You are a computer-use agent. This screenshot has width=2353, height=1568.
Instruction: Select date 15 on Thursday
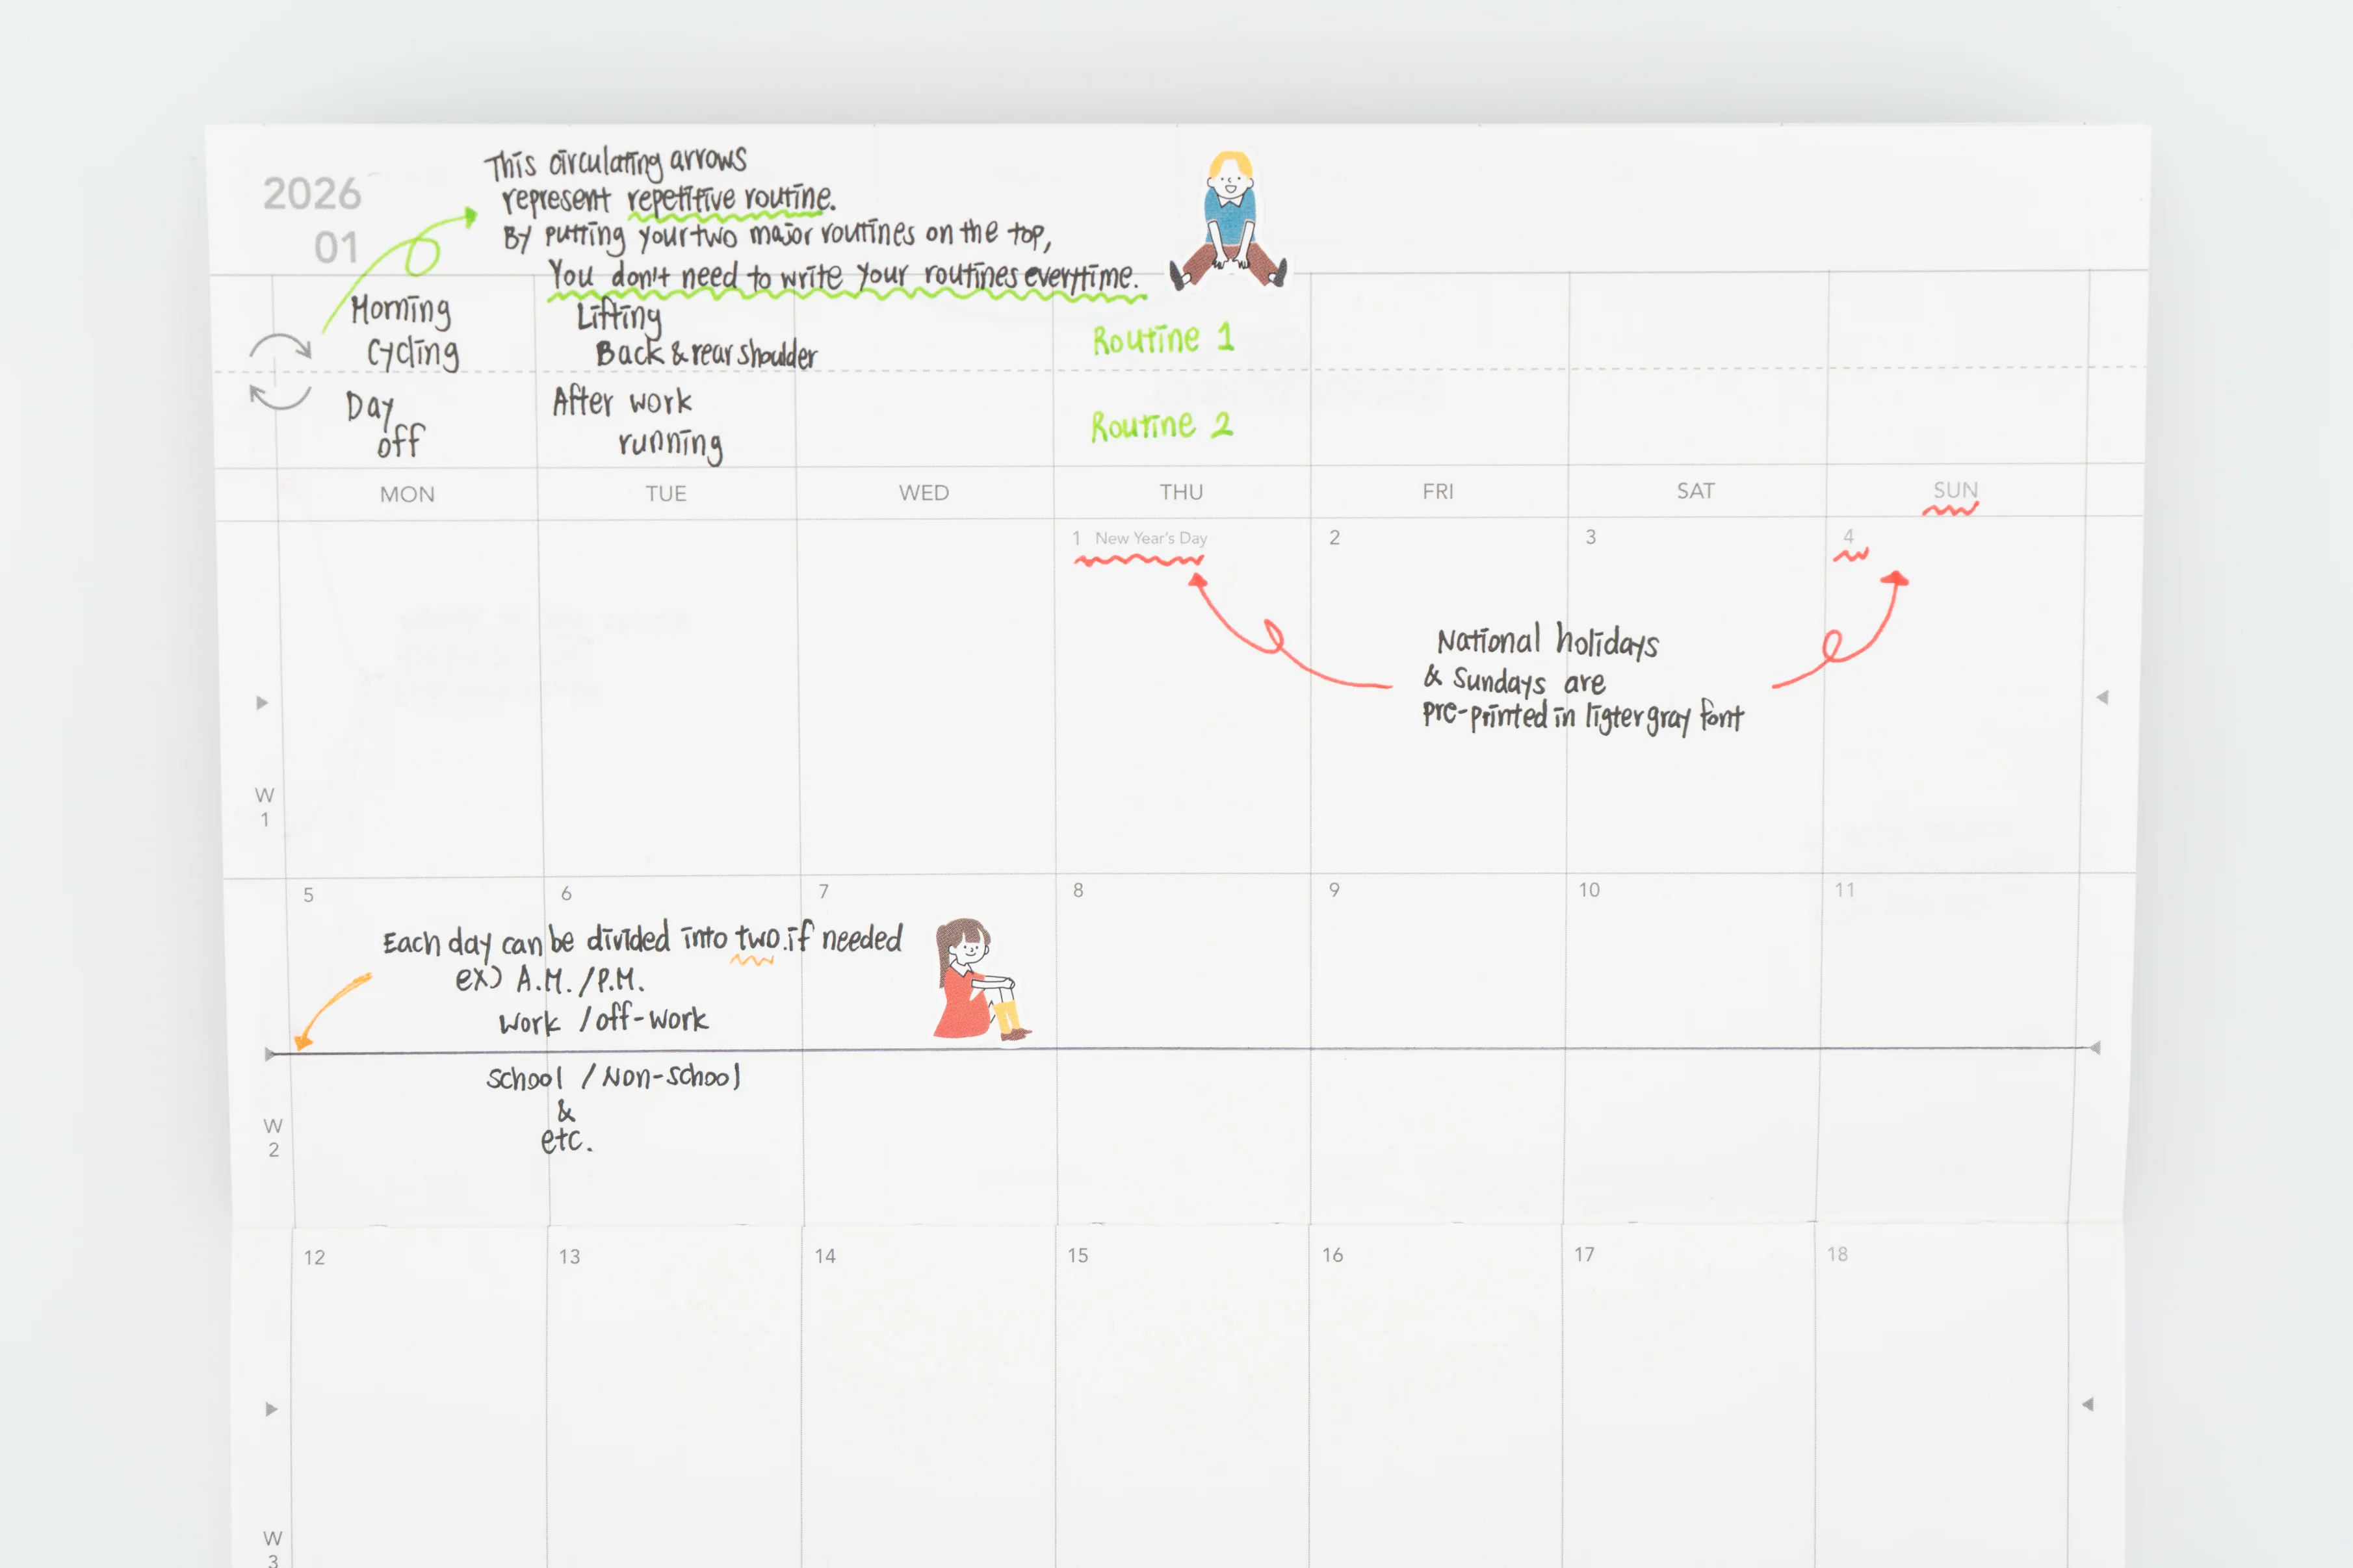coord(1078,1255)
